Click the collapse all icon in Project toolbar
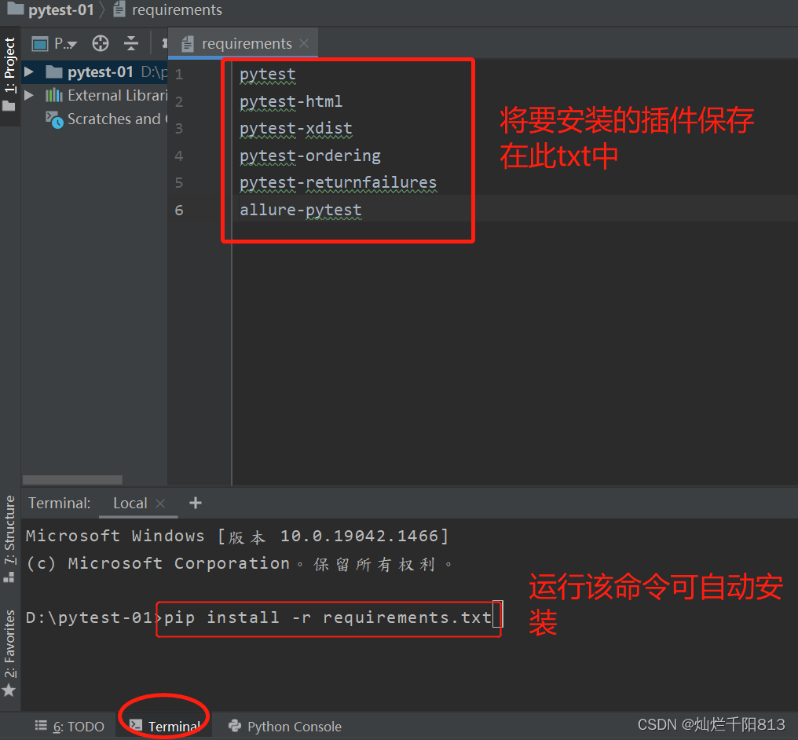 (131, 43)
